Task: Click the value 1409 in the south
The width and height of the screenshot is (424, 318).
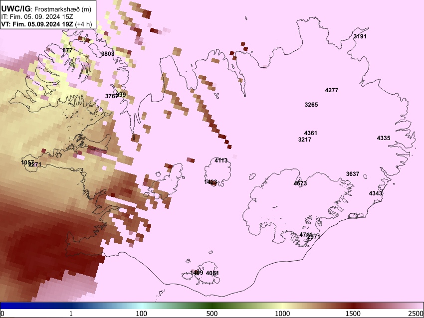Action: 197,273
